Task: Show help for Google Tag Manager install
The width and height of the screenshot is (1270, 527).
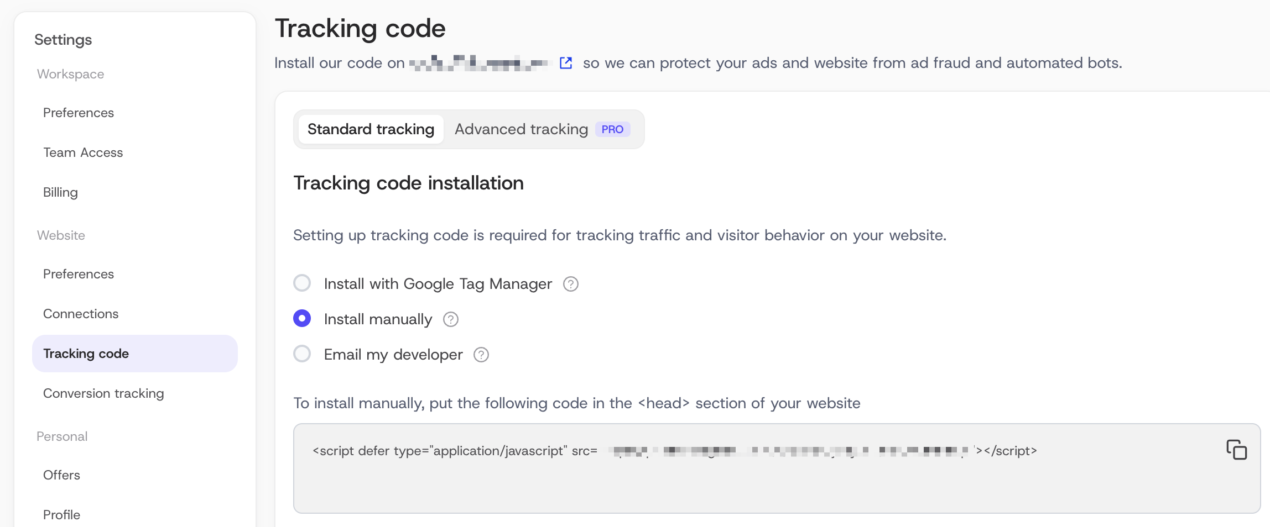Action: [x=570, y=284]
